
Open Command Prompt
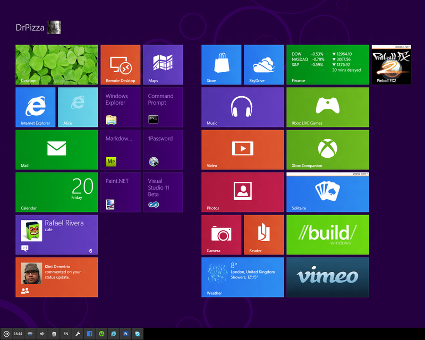pos(163,107)
